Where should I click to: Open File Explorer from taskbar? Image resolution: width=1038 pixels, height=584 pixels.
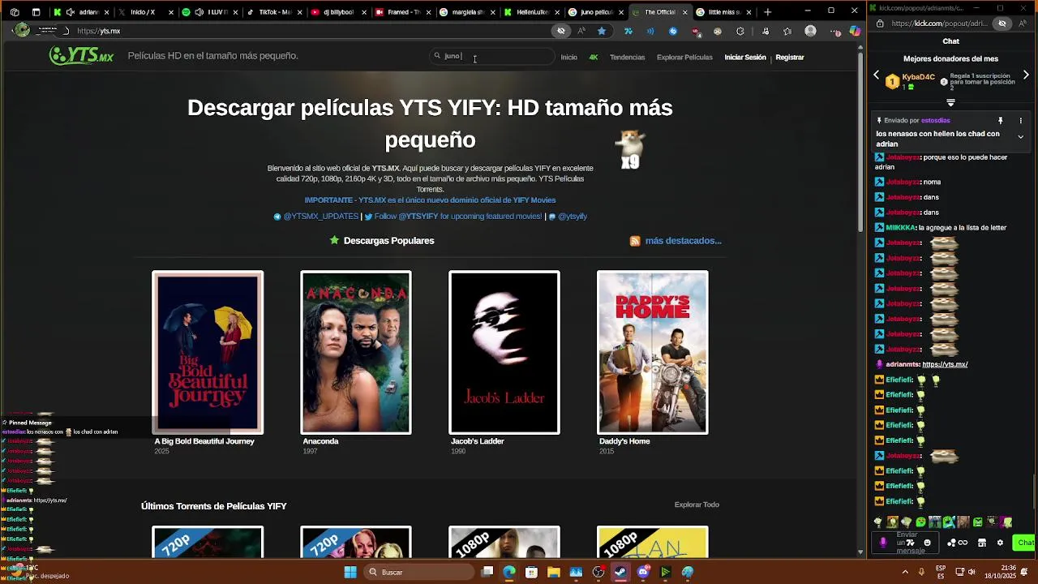tap(554, 572)
